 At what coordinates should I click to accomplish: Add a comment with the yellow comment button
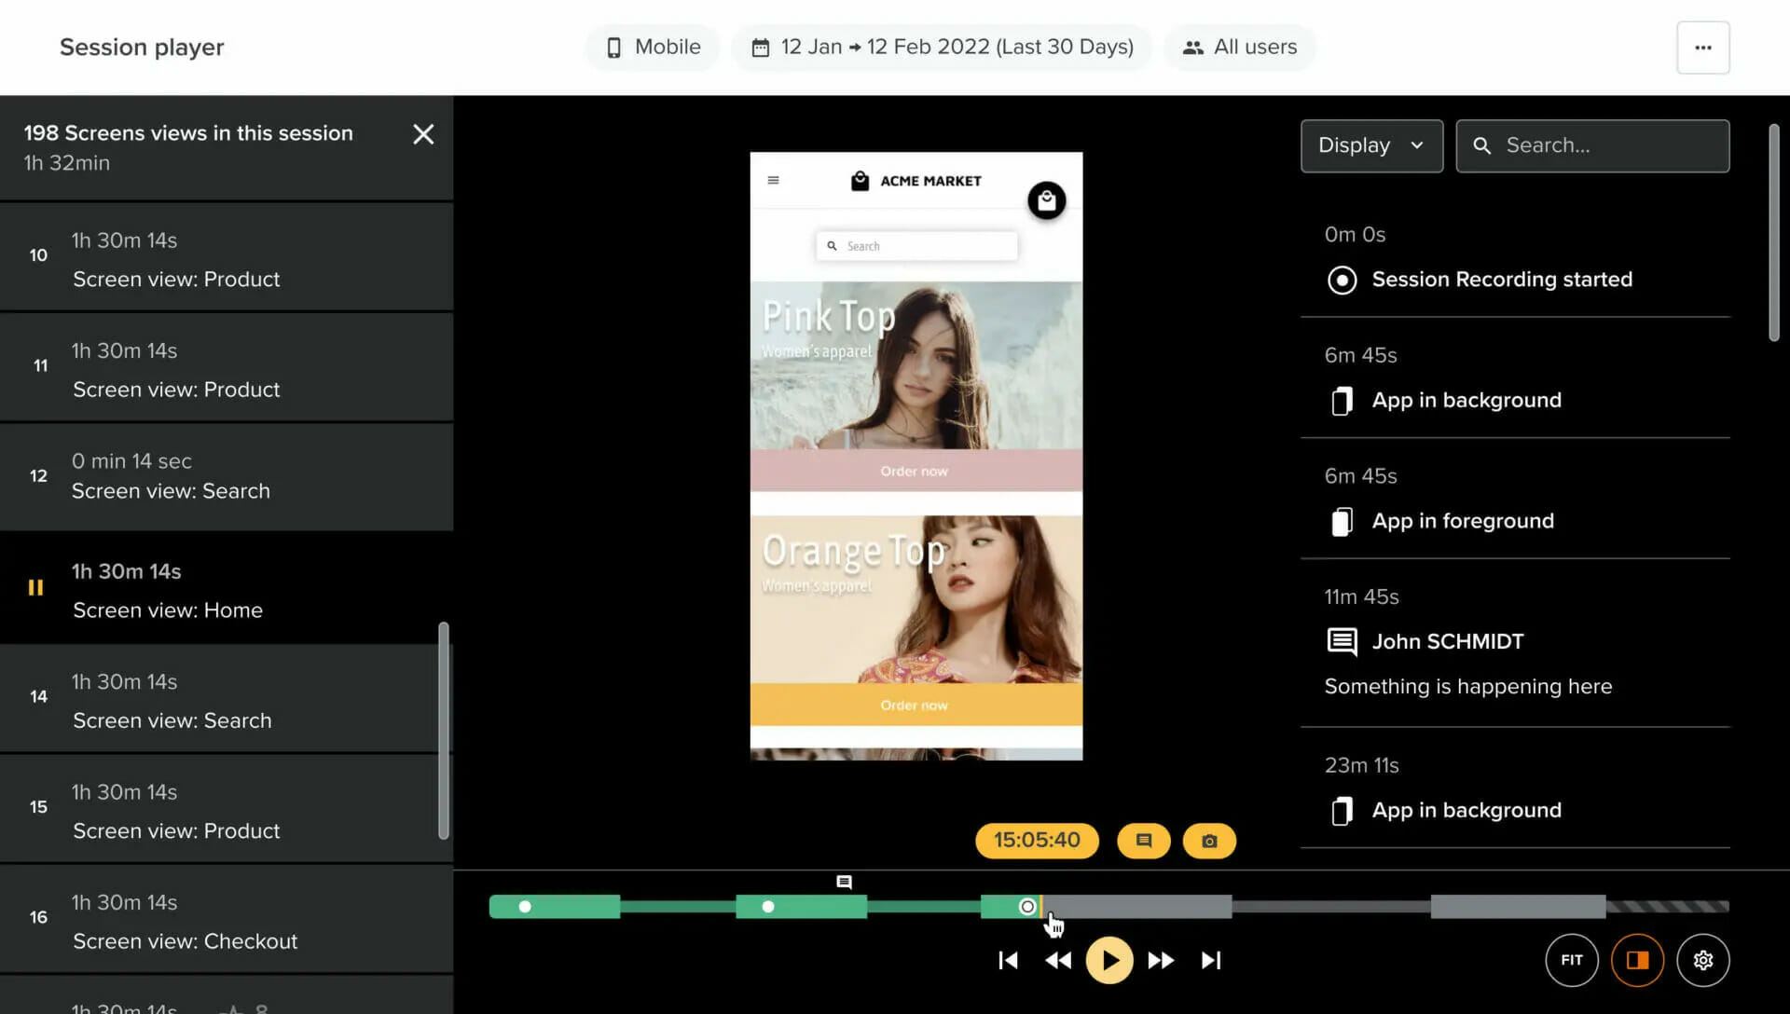tap(1144, 841)
